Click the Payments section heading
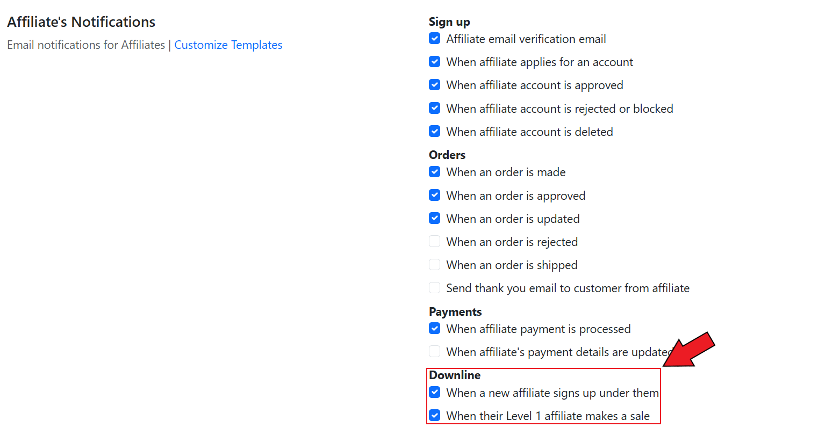840x442 pixels. pyautogui.click(x=455, y=312)
